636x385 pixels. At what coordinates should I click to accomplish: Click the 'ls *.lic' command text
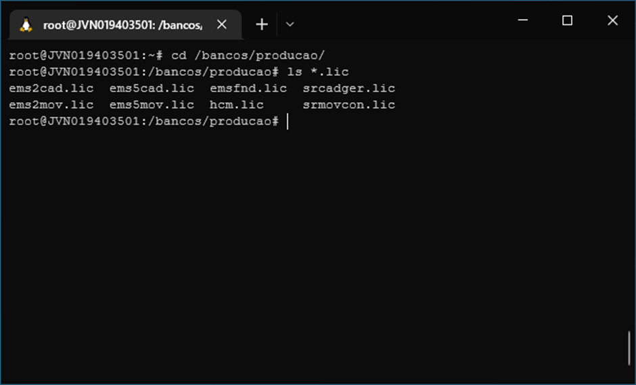(x=318, y=72)
